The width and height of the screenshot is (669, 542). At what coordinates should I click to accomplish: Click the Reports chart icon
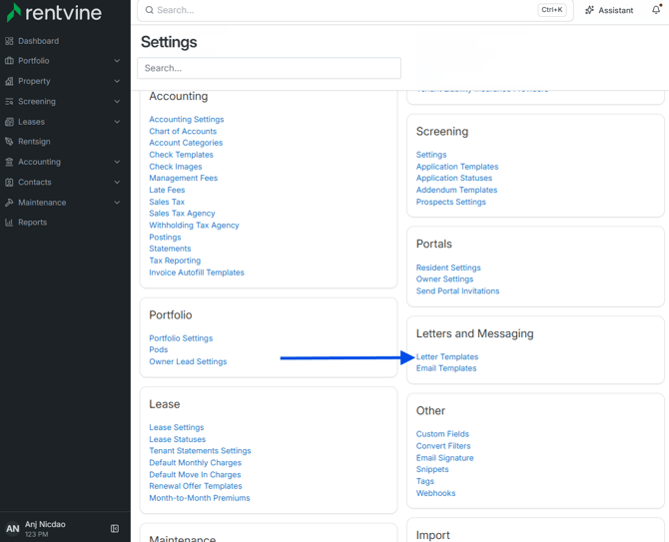pyautogui.click(x=9, y=223)
